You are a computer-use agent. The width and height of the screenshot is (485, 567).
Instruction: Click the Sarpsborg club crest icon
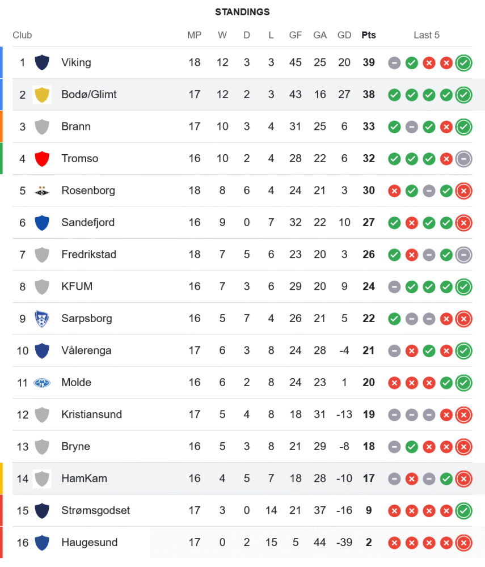(x=42, y=319)
